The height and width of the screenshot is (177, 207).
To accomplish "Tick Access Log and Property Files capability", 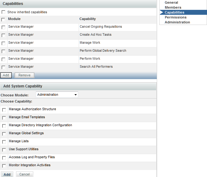I will pos(4,158).
